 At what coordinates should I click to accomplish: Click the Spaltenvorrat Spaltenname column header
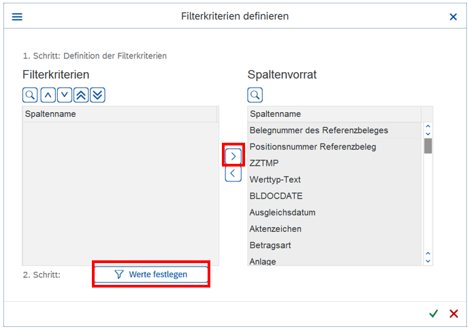click(334, 114)
